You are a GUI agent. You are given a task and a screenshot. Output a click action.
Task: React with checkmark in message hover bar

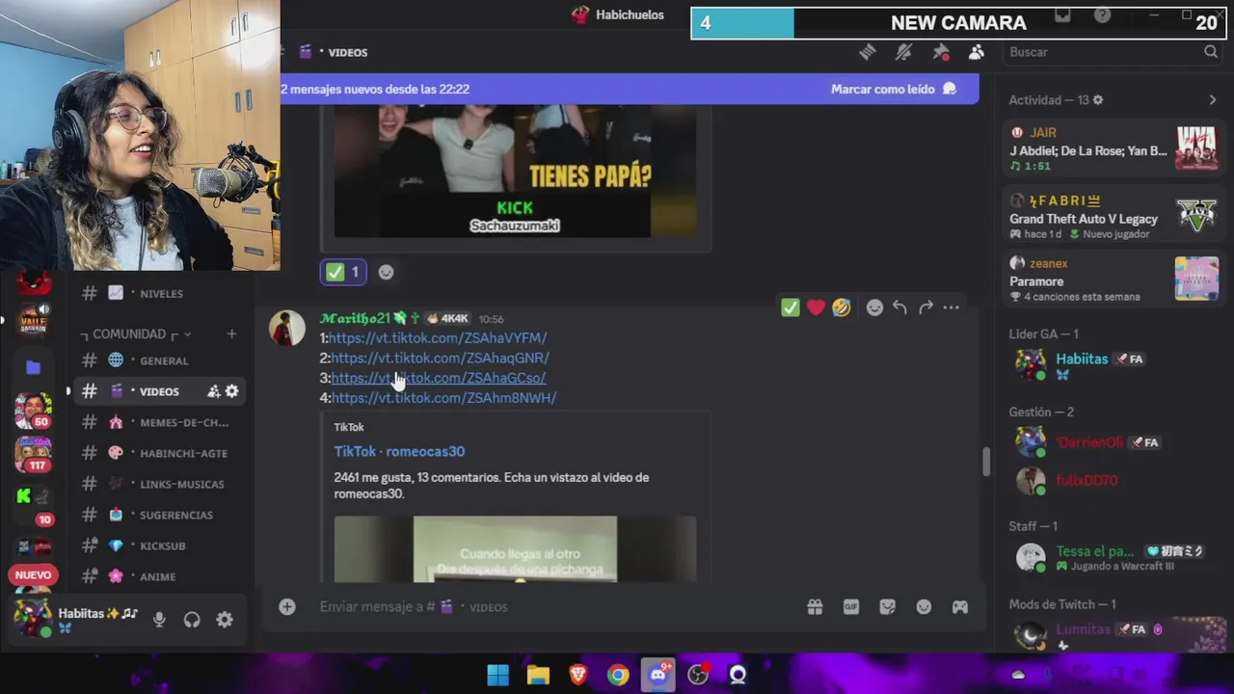click(x=791, y=307)
